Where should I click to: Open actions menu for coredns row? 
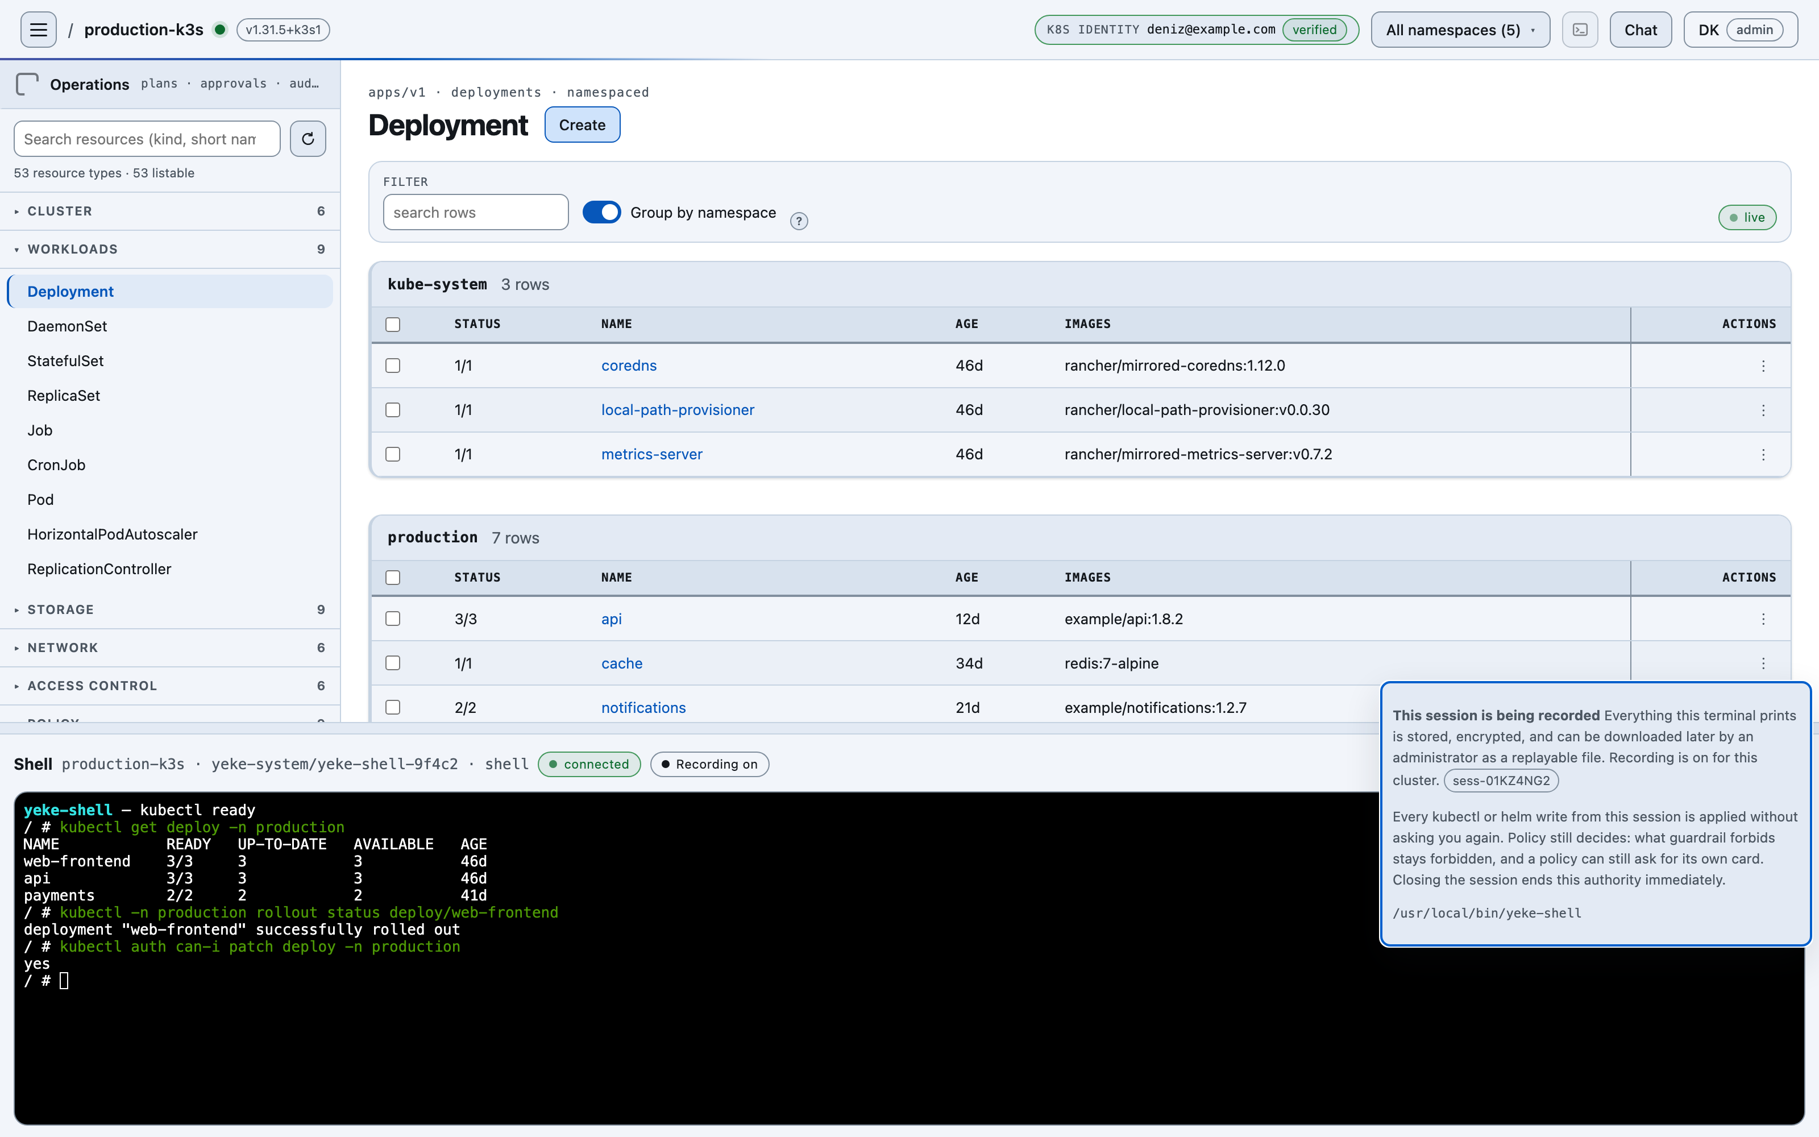pos(1763,366)
